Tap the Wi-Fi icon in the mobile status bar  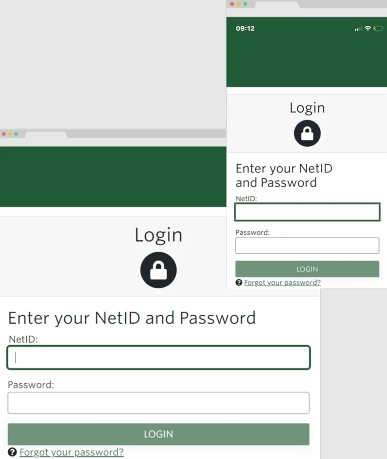click(x=368, y=29)
